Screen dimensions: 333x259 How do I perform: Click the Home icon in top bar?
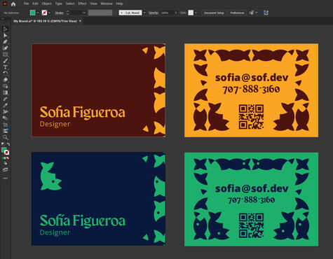13,4
